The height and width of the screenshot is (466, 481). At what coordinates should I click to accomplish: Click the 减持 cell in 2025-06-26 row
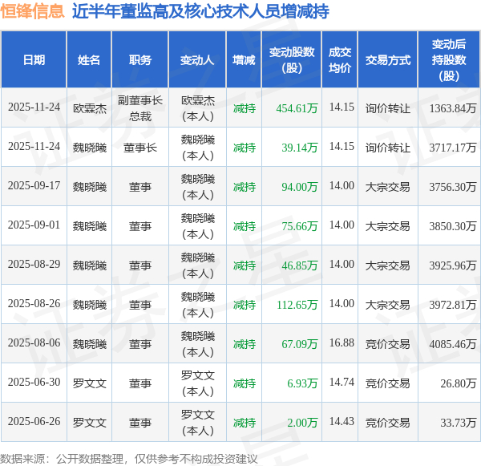(245, 423)
